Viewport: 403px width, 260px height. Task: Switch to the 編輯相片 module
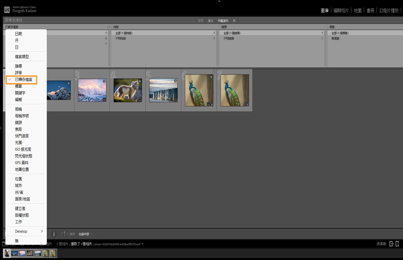tap(341, 10)
